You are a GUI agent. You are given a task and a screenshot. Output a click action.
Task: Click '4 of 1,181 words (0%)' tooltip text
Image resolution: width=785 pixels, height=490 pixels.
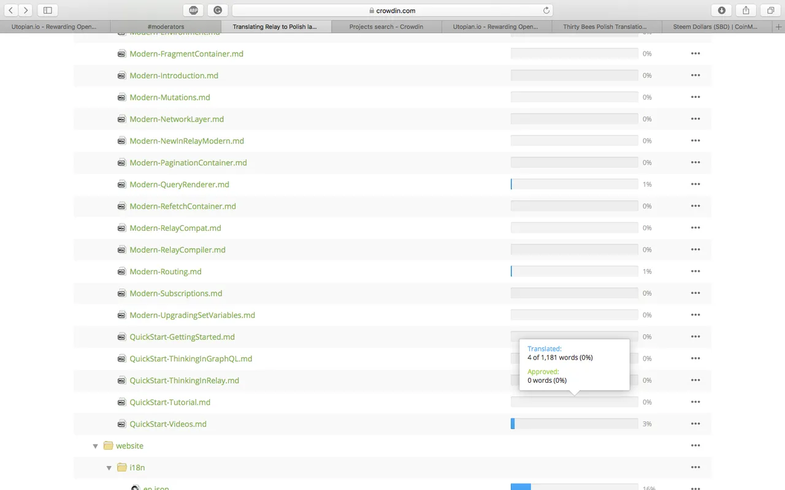pos(560,358)
